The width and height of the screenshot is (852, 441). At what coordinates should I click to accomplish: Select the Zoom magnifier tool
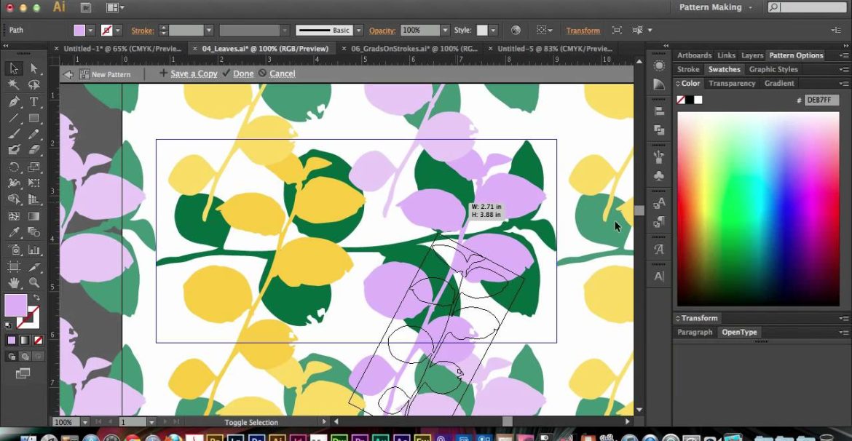(x=34, y=282)
